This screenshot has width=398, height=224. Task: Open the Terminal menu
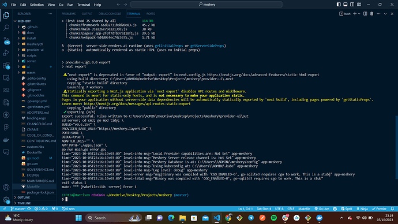click(84, 5)
